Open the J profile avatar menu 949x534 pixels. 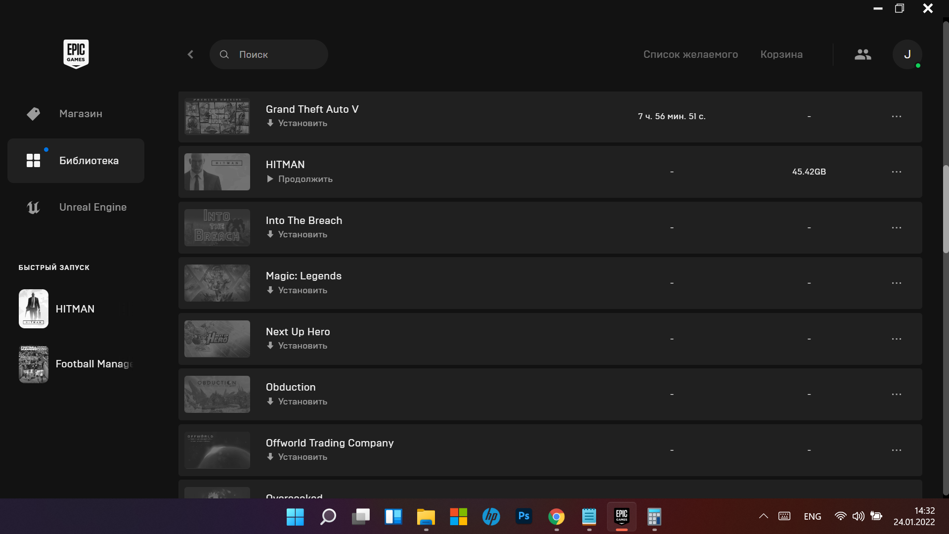(907, 54)
